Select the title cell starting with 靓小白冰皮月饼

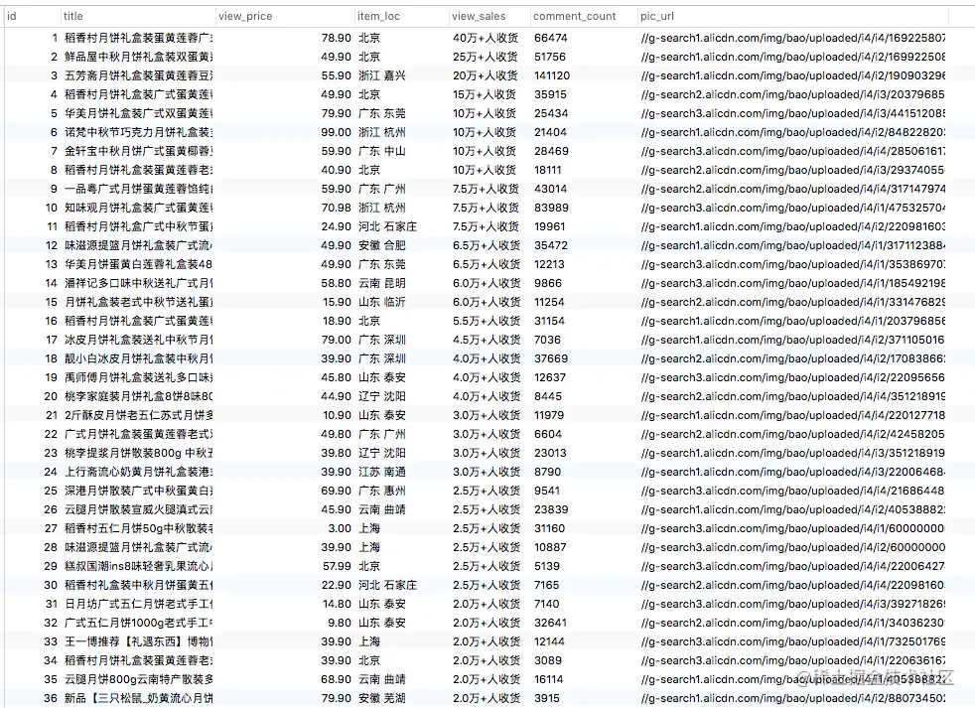[x=138, y=358]
